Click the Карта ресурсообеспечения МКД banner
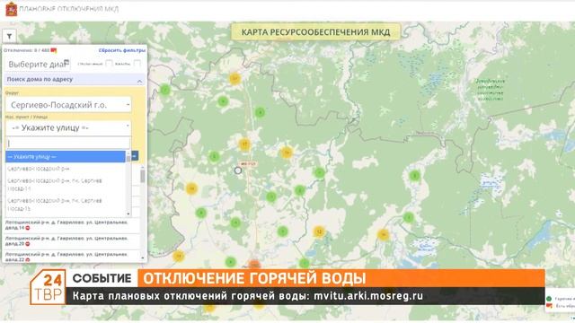 pos(315,32)
